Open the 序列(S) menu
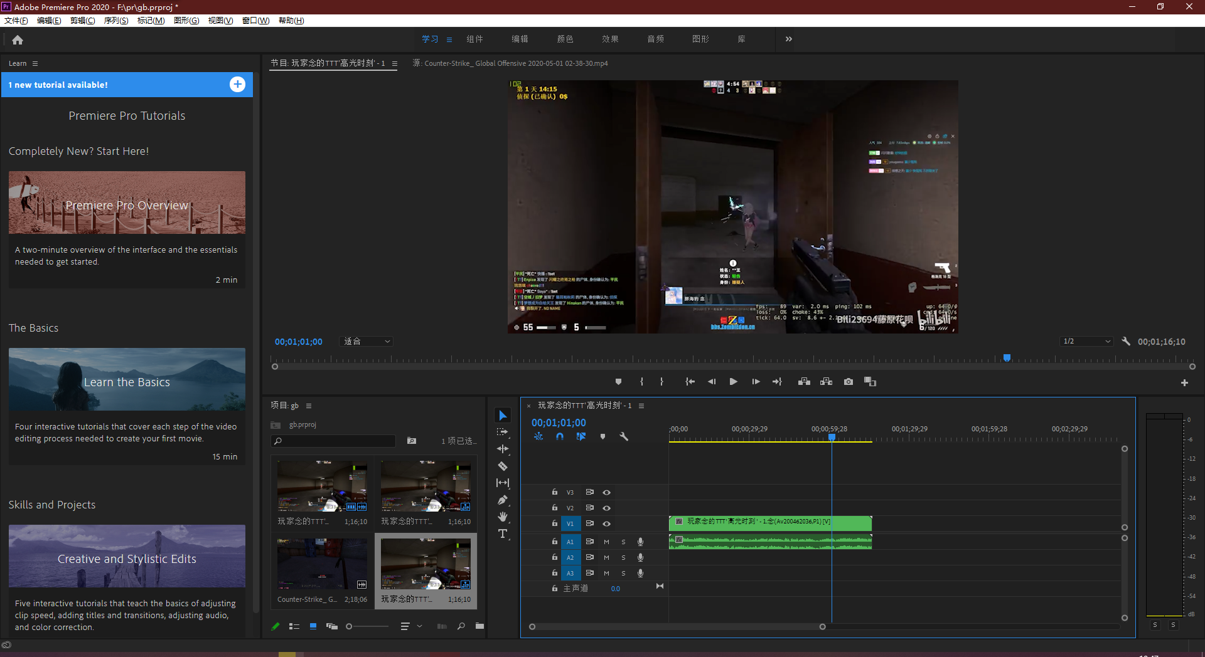This screenshot has height=657, width=1205. pyautogui.click(x=115, y=21)
